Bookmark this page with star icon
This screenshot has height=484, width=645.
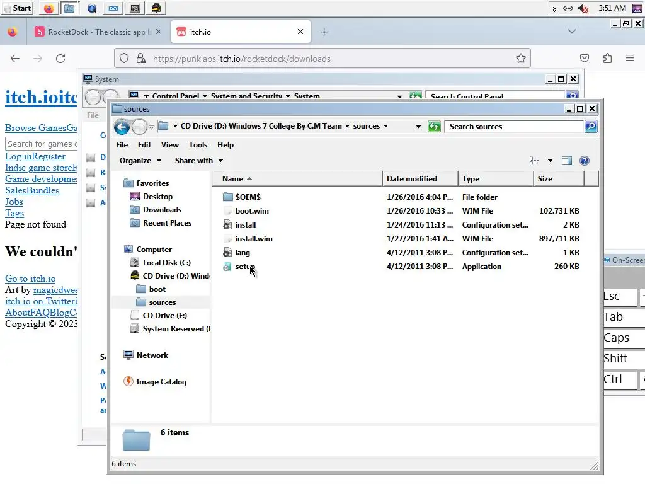pyautogui.click(x=521, y=59)
